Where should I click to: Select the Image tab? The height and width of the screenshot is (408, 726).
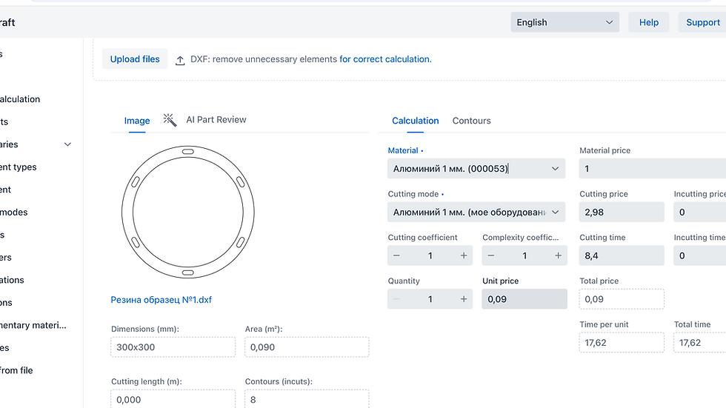137,121
